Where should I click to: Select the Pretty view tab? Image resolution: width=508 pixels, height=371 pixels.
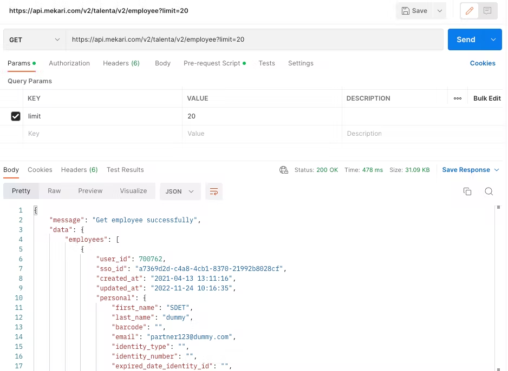[21, 191]
